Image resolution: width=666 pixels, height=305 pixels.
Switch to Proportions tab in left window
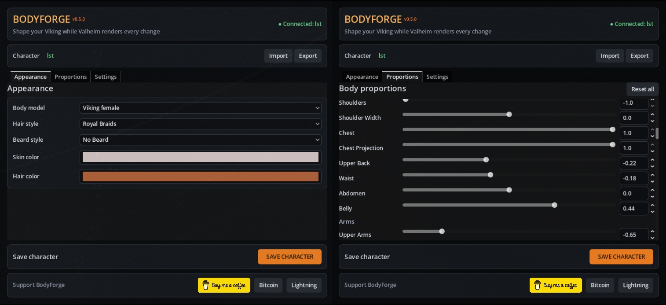[x=70, y=77]
